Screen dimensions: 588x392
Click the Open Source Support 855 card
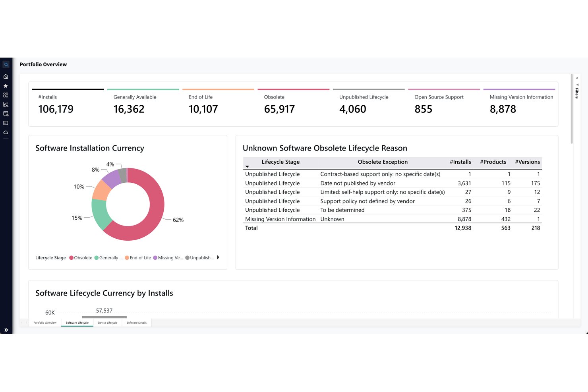(444, 104)
